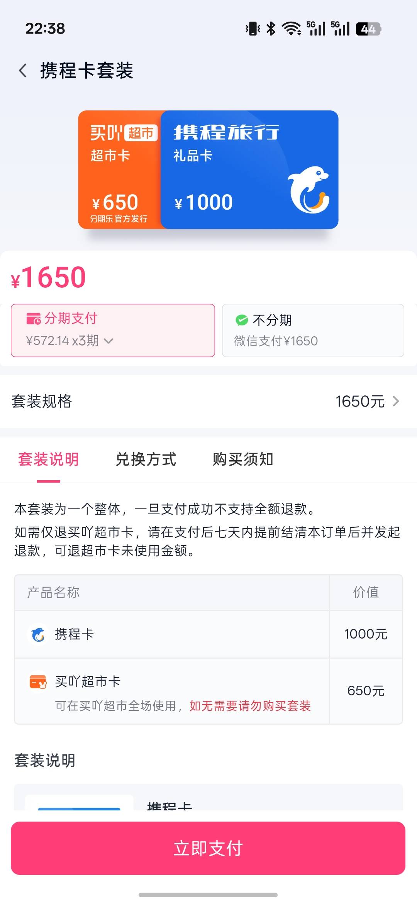Tap the installment wallet icon
The width and height of the screenshot is (417, 905).
34,319
